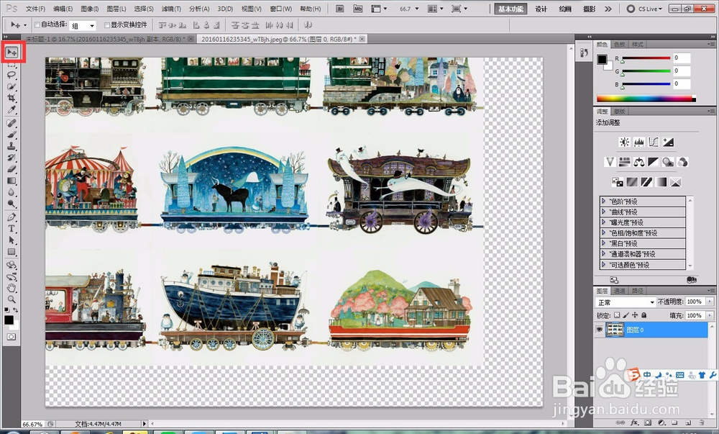This screenshot has width=719, height=434.
Task: Switch to the 通道 tab
Action: (620, 290)
